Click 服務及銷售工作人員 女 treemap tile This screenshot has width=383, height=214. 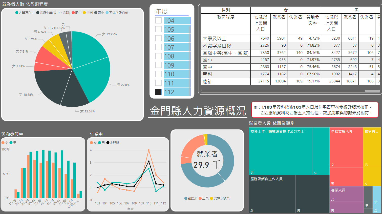click(272, 194)
